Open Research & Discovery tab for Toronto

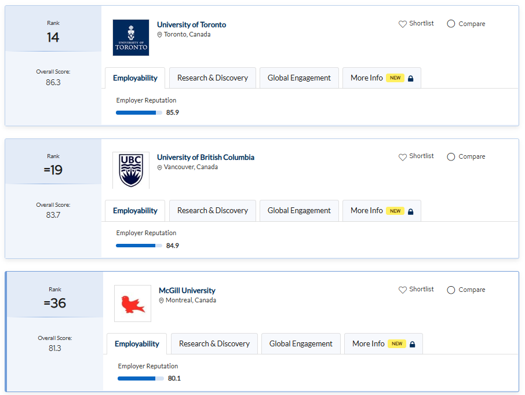click(213, 78)
